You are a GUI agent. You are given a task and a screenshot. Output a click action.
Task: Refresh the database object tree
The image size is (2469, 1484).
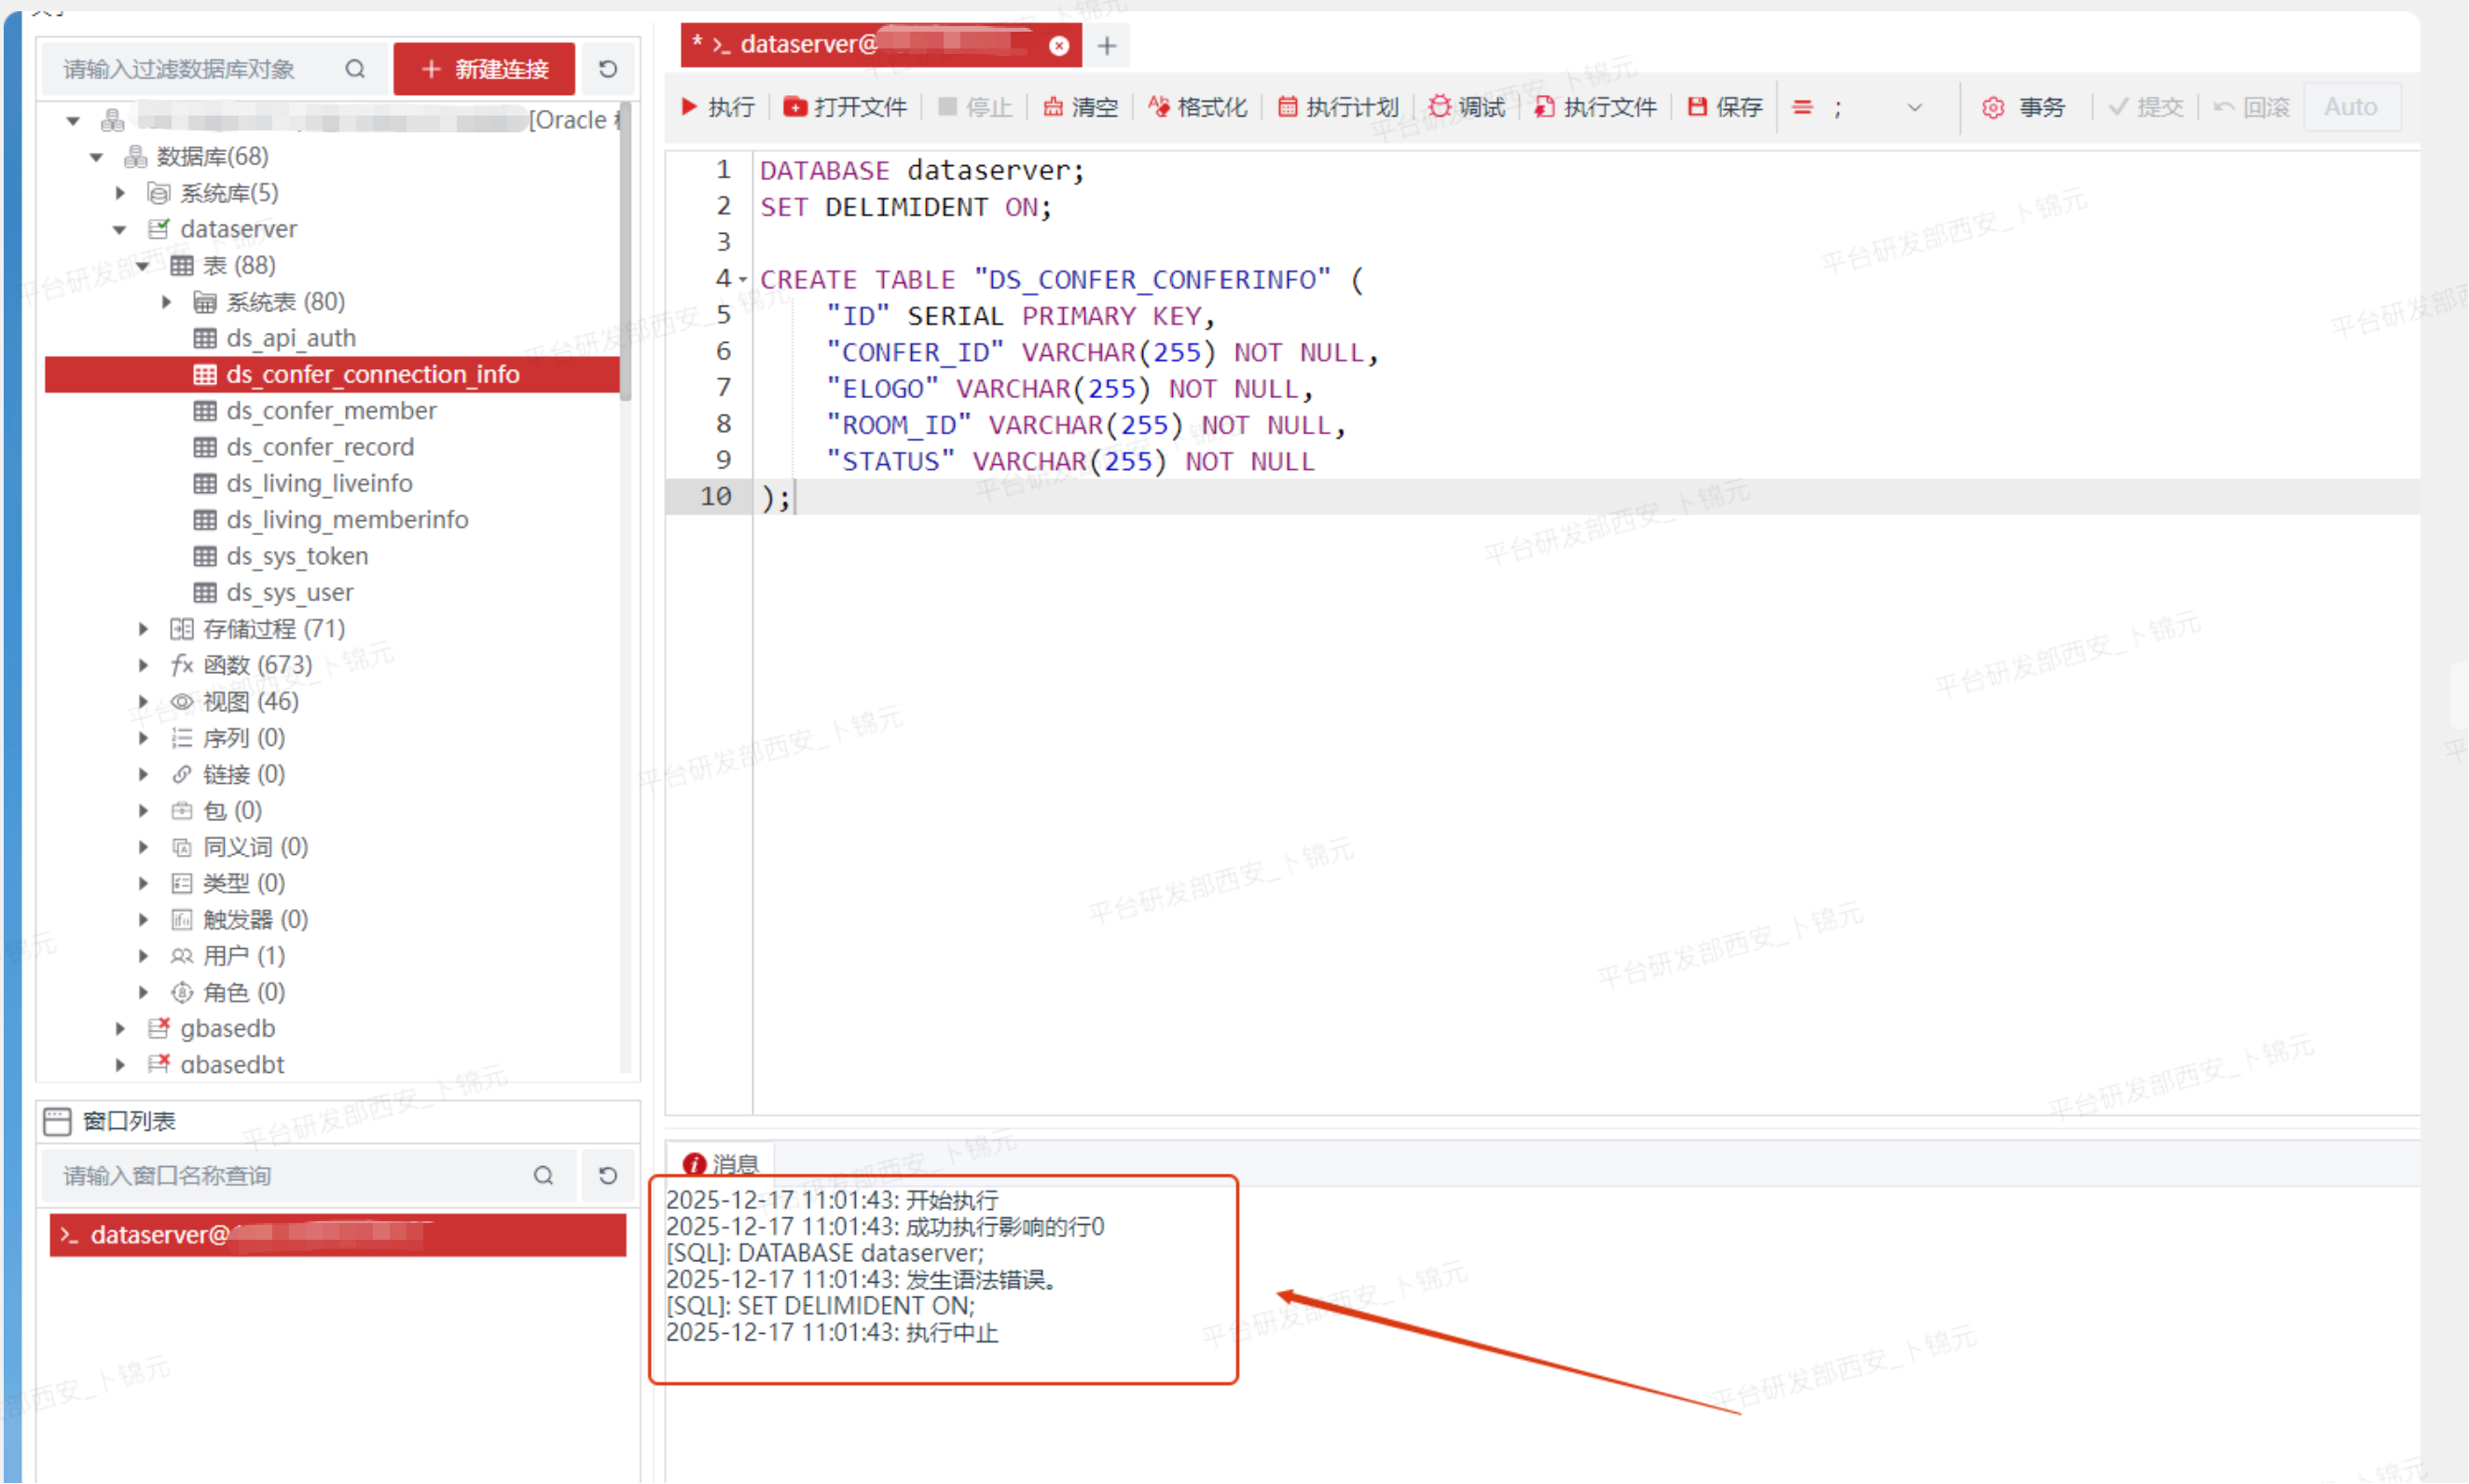tap(608, 69)
